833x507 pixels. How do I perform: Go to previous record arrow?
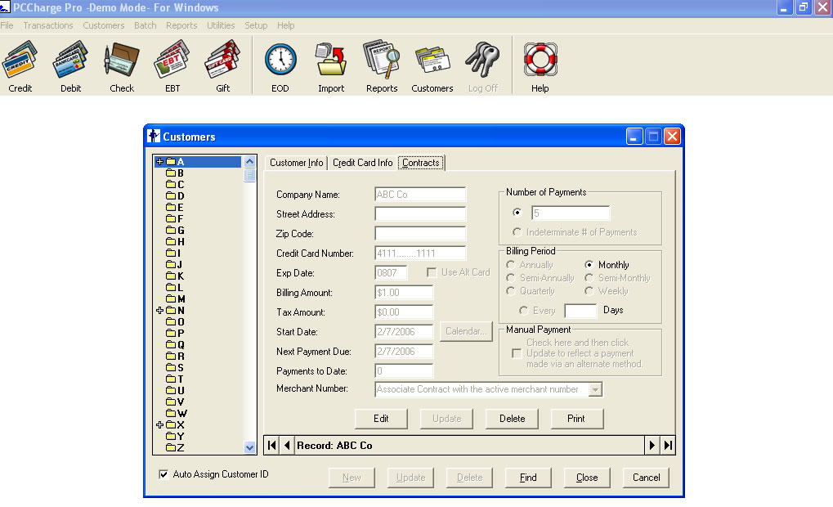coord(287,446)
